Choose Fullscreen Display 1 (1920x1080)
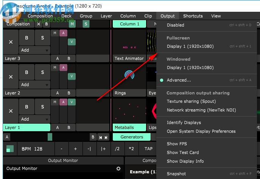Screen dimensions: 260x179 (207, 46)
